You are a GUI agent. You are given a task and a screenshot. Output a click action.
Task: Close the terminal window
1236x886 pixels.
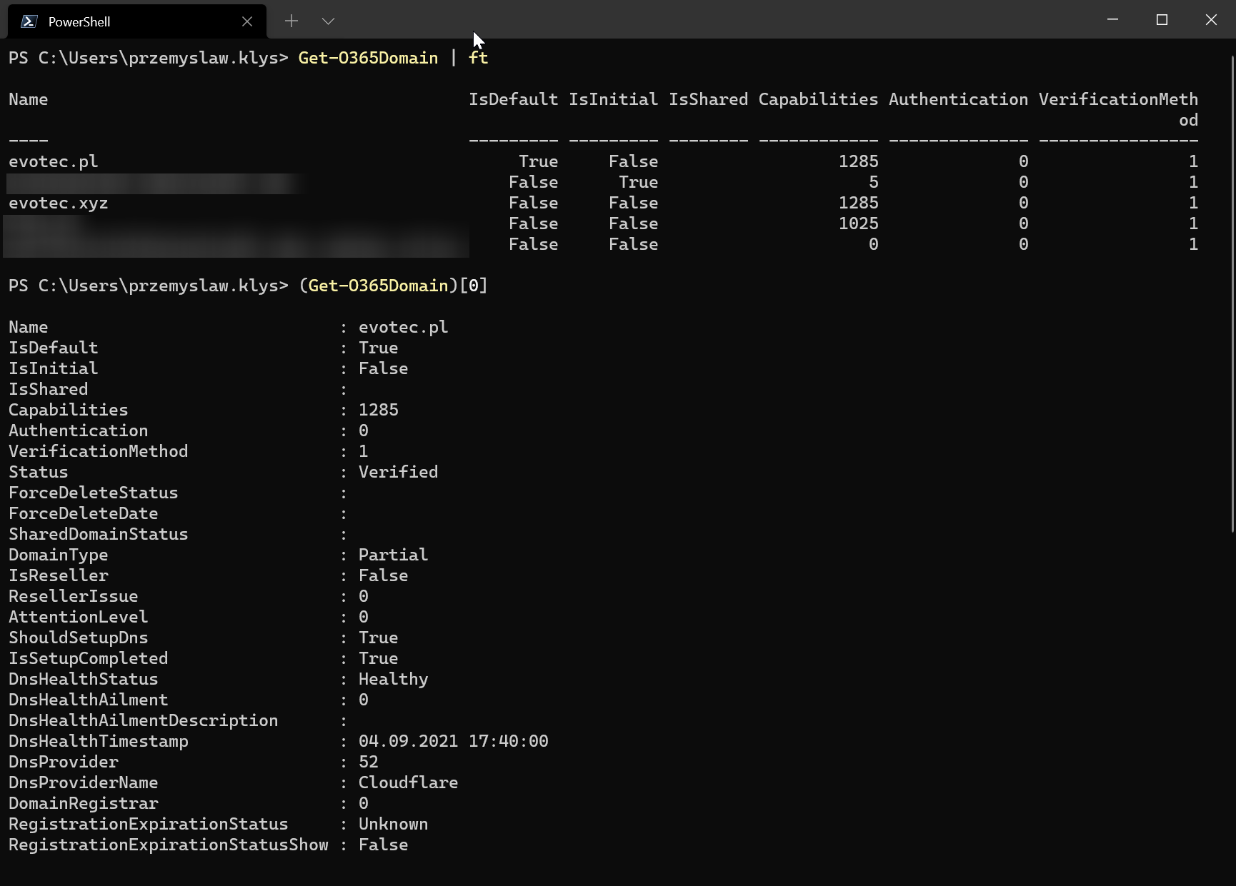1211,20
